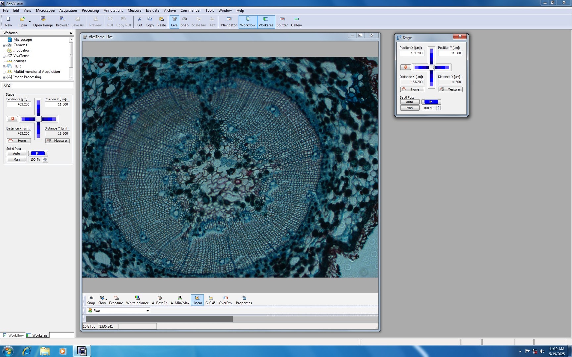Viewport: 572px width, 357px height.
Task: Apply A. Best Fit display adjustment
Action: pyautogui.click(x=160, y=300)
